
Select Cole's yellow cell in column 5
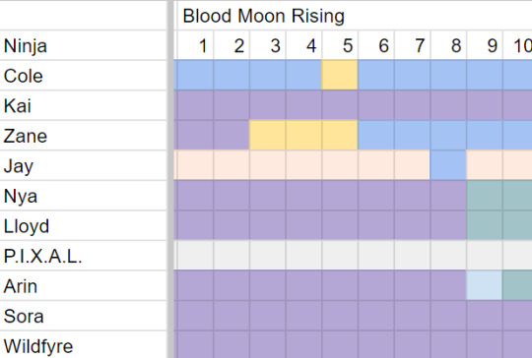coord(340,75)
